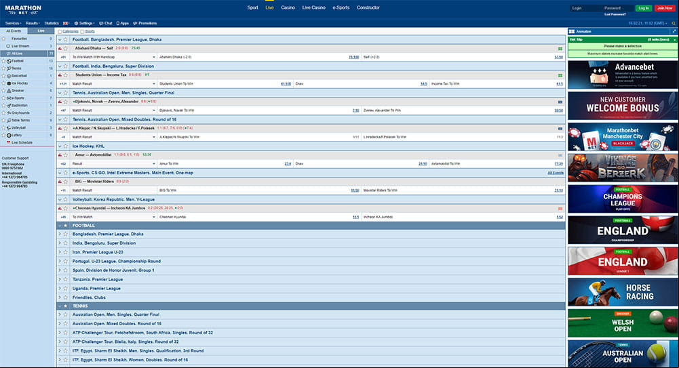Star the Basketball sport in the sidebar
Screen dimensions: 679x368
click(3, 76)
